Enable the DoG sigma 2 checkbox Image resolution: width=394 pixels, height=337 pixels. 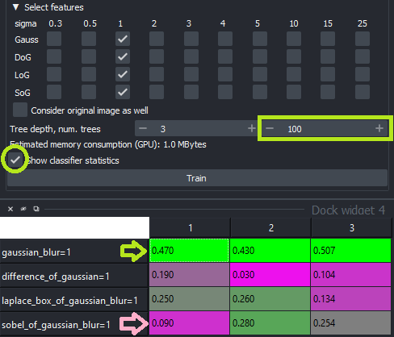[157, 56]
